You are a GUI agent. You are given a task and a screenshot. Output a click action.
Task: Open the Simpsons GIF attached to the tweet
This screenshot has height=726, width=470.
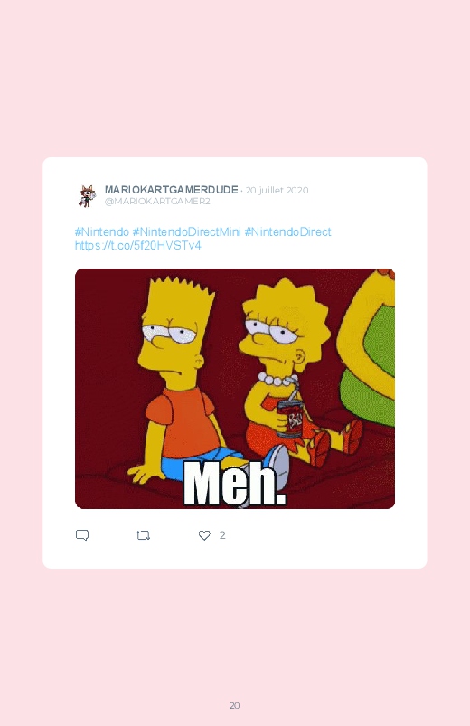tap(235, 389)
